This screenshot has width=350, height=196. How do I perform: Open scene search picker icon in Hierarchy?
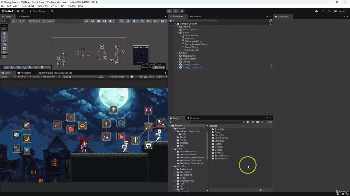[x=270, y=20]
